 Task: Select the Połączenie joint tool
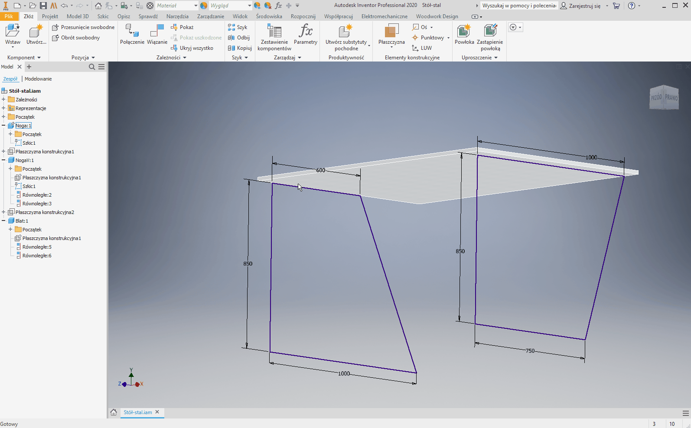(x=132, y=32)
